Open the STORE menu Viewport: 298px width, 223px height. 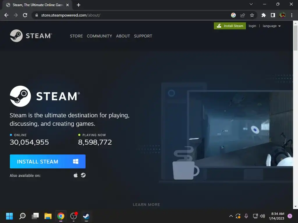point(76,36)
